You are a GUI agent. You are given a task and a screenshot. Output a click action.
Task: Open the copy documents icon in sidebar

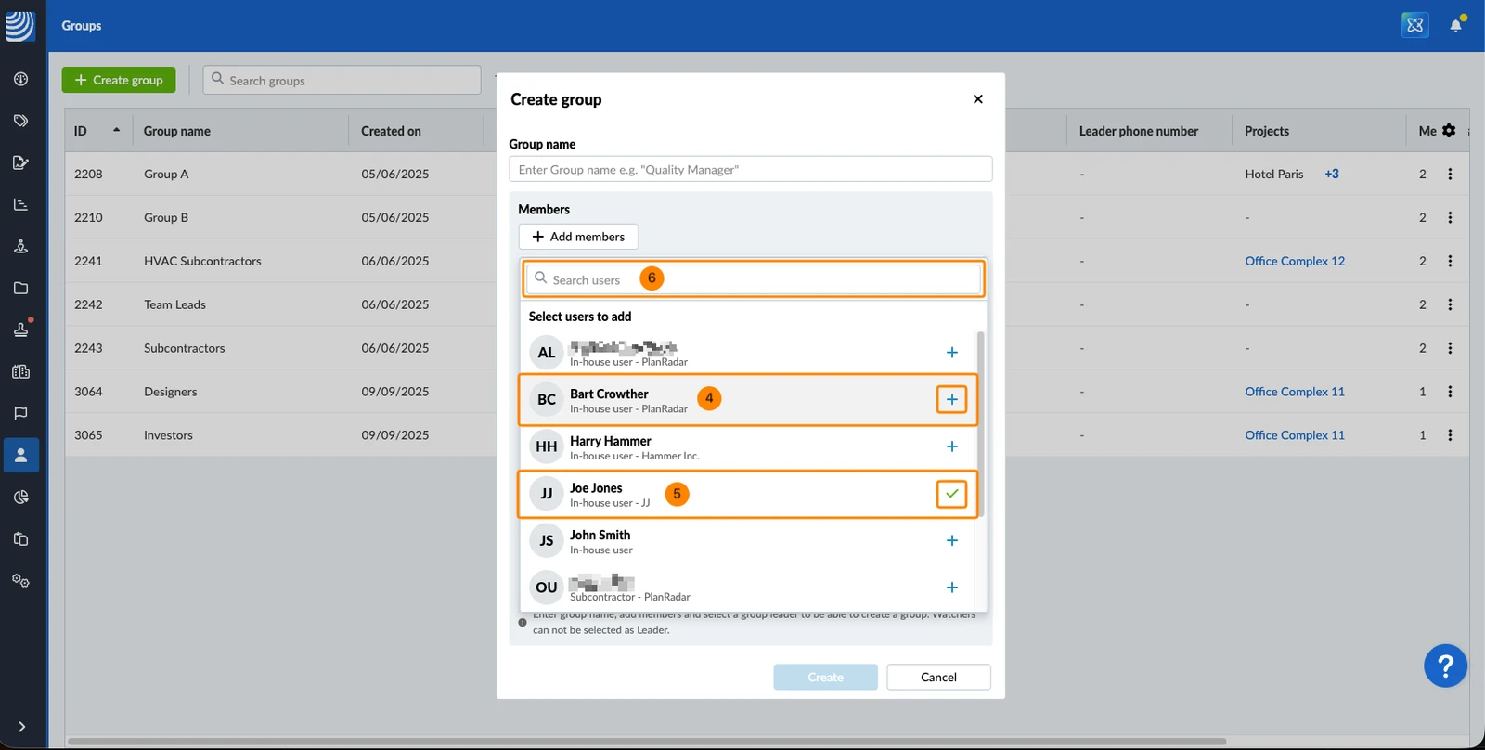(20, 539)
